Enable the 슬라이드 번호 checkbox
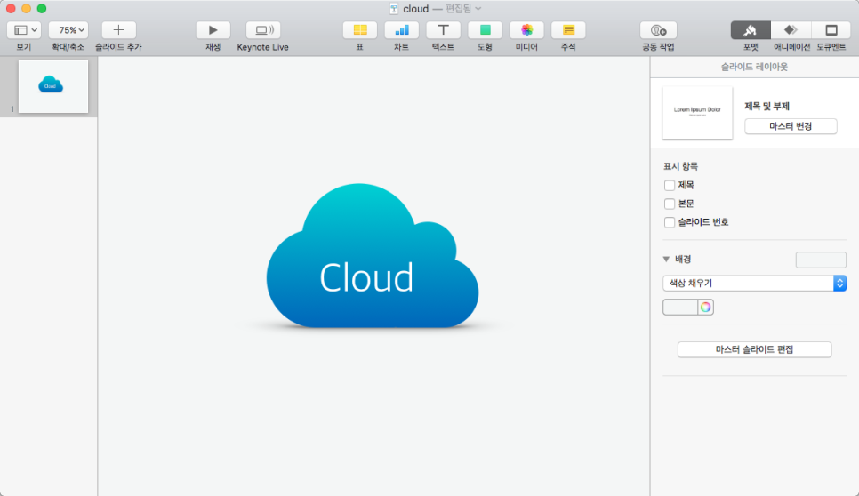Screen dimensions: 859x496 pos(670,222)
